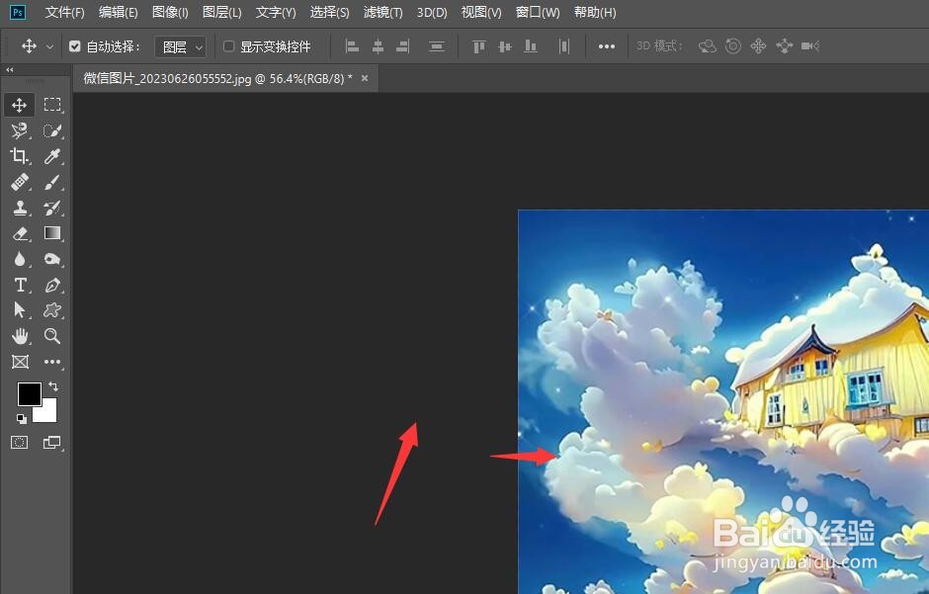Image resolution: width=929 pixels, height=594 pixels.
Task: Select the Brush tool
Action: click(52, 182)
